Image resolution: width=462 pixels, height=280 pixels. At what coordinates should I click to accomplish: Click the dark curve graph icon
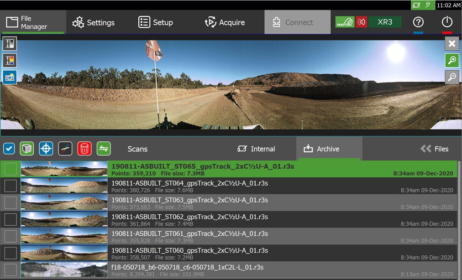(65, 149)
